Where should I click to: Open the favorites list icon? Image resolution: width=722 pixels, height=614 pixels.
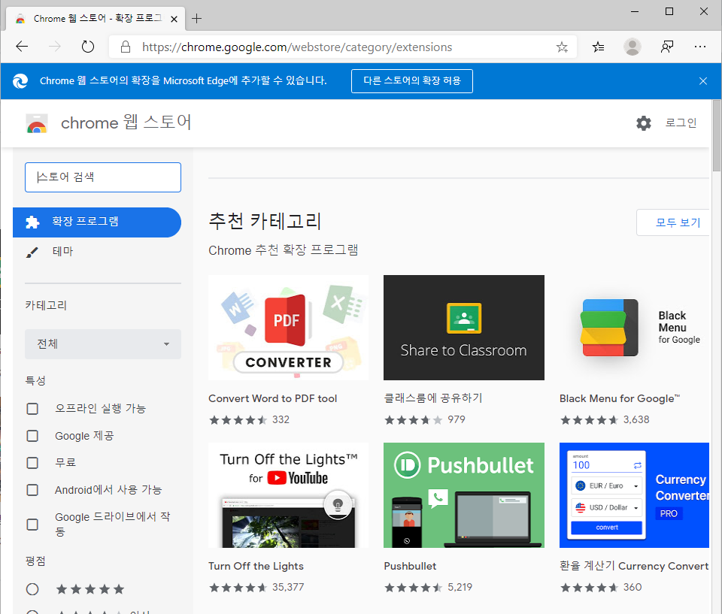(x=598, y=47)
